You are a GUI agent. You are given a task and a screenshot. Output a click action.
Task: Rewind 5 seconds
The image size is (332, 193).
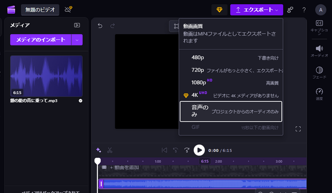point(175,150)
